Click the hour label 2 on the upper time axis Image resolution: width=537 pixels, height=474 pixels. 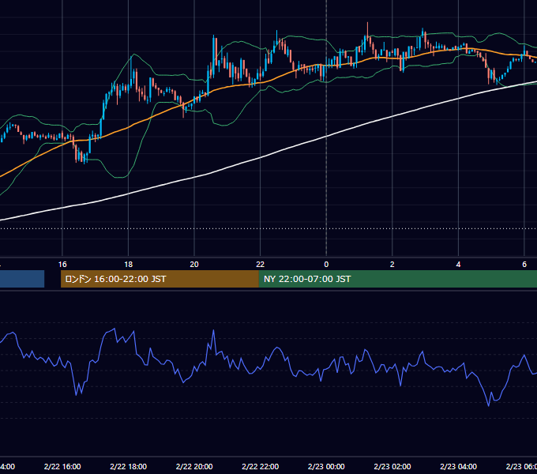[x=392, y=265]
